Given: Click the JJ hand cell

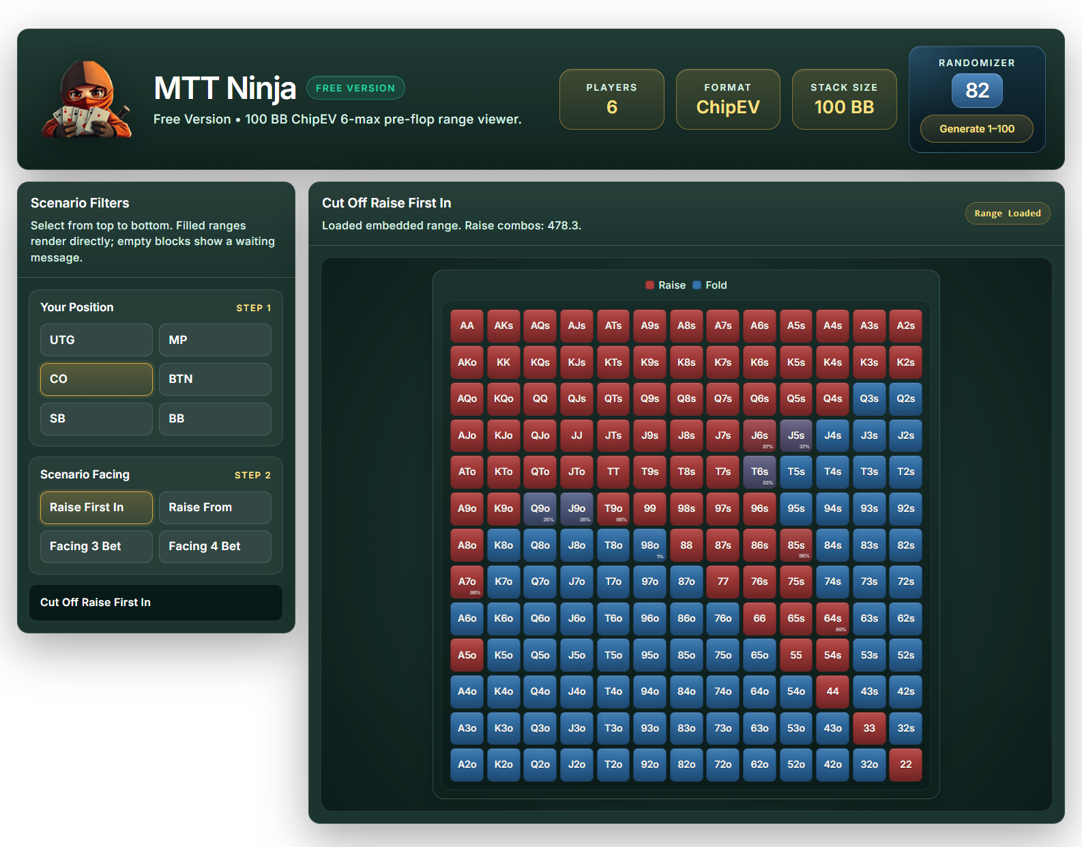Looking at the screenshot, I should 576,435.
